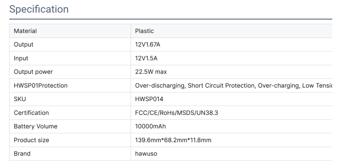Viewport: 346px width, 164px height.
Task: Click the 139.6mm*68.2mm*11.8mm dimensions value
Action: (x=173, y=140)
